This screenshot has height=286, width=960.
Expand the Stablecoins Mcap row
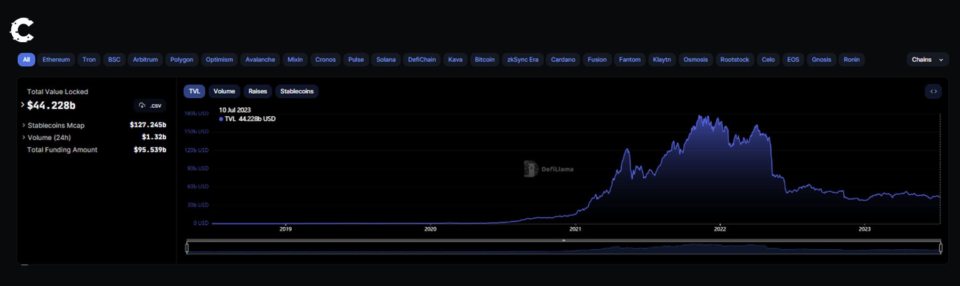pos(24,125)
